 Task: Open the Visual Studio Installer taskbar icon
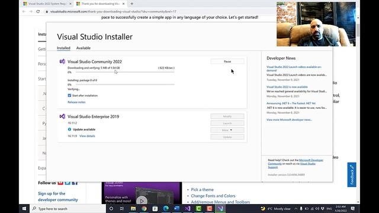[x=220, y=209]
